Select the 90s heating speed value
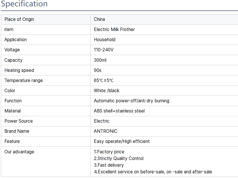This screenshot has width=238, height=178. [x=98, y=70]
